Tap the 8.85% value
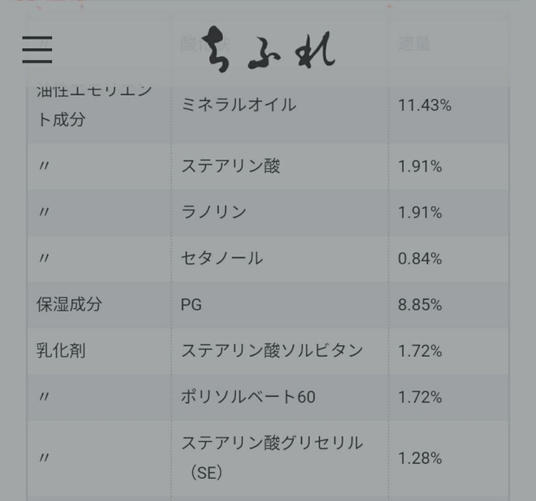This screenshot has width=536, height=501. pyautogui.click(x=420, y=305)
